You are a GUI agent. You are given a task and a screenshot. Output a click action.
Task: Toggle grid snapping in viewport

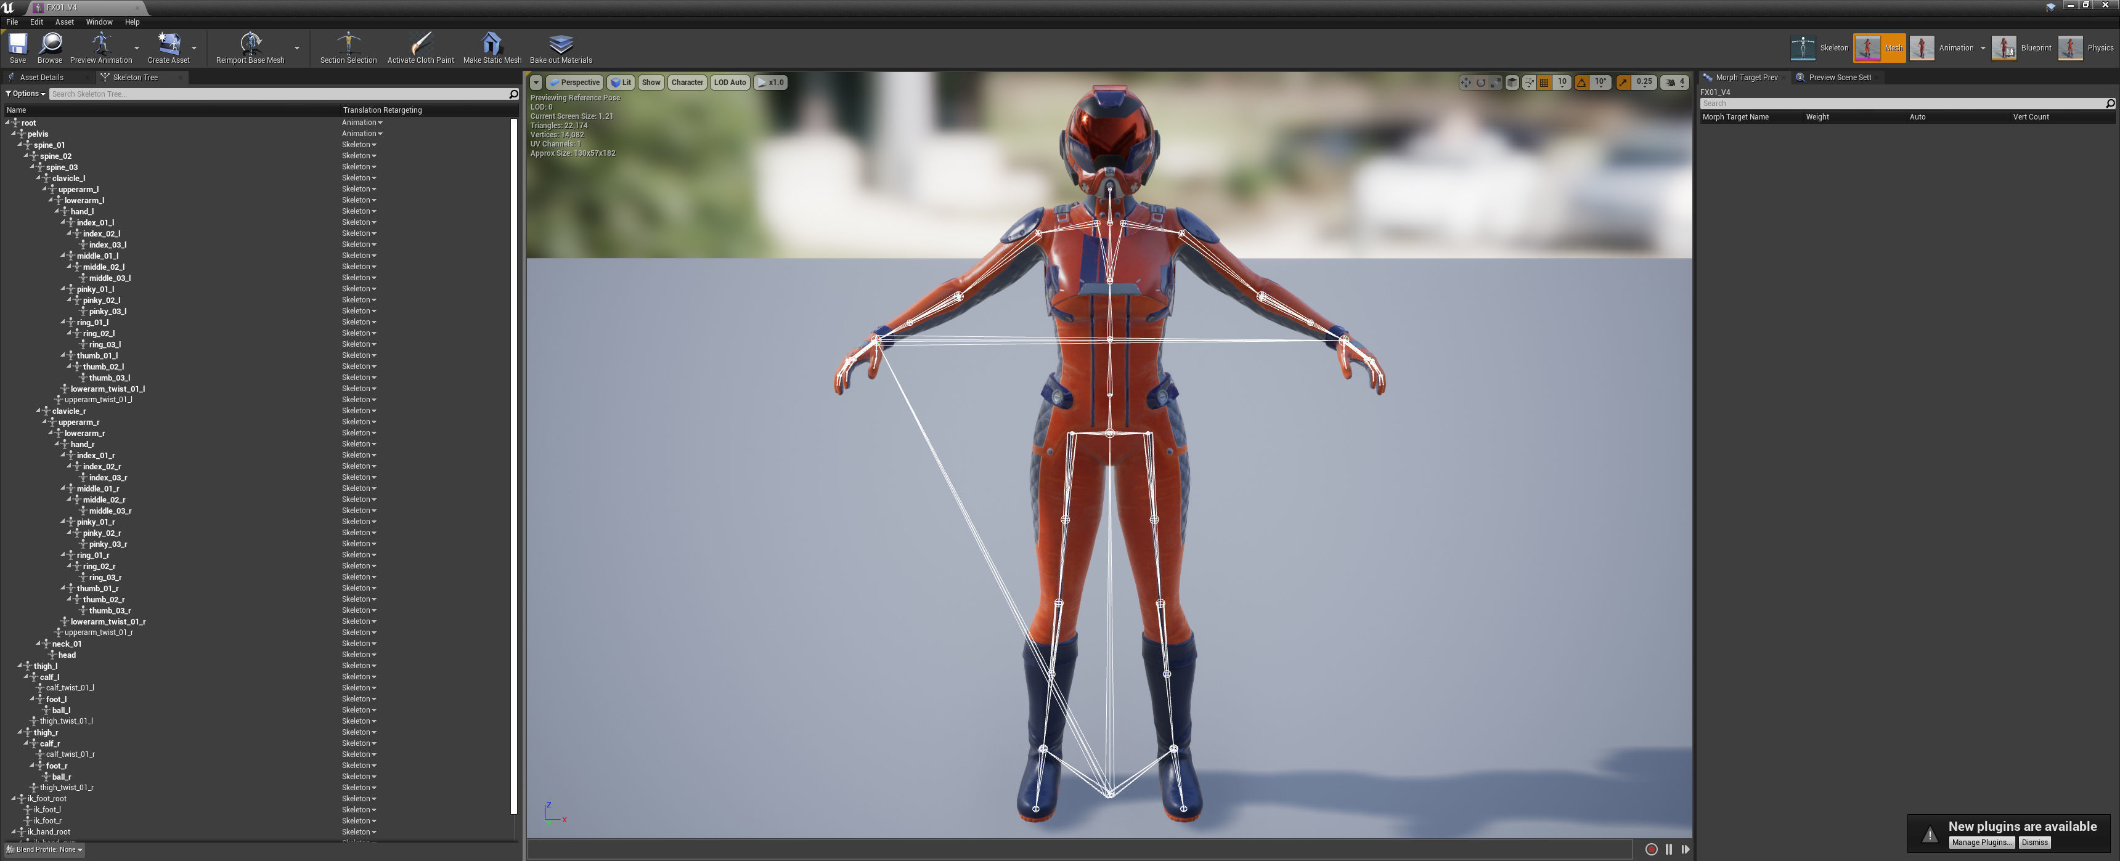[x=1545, y=83]
